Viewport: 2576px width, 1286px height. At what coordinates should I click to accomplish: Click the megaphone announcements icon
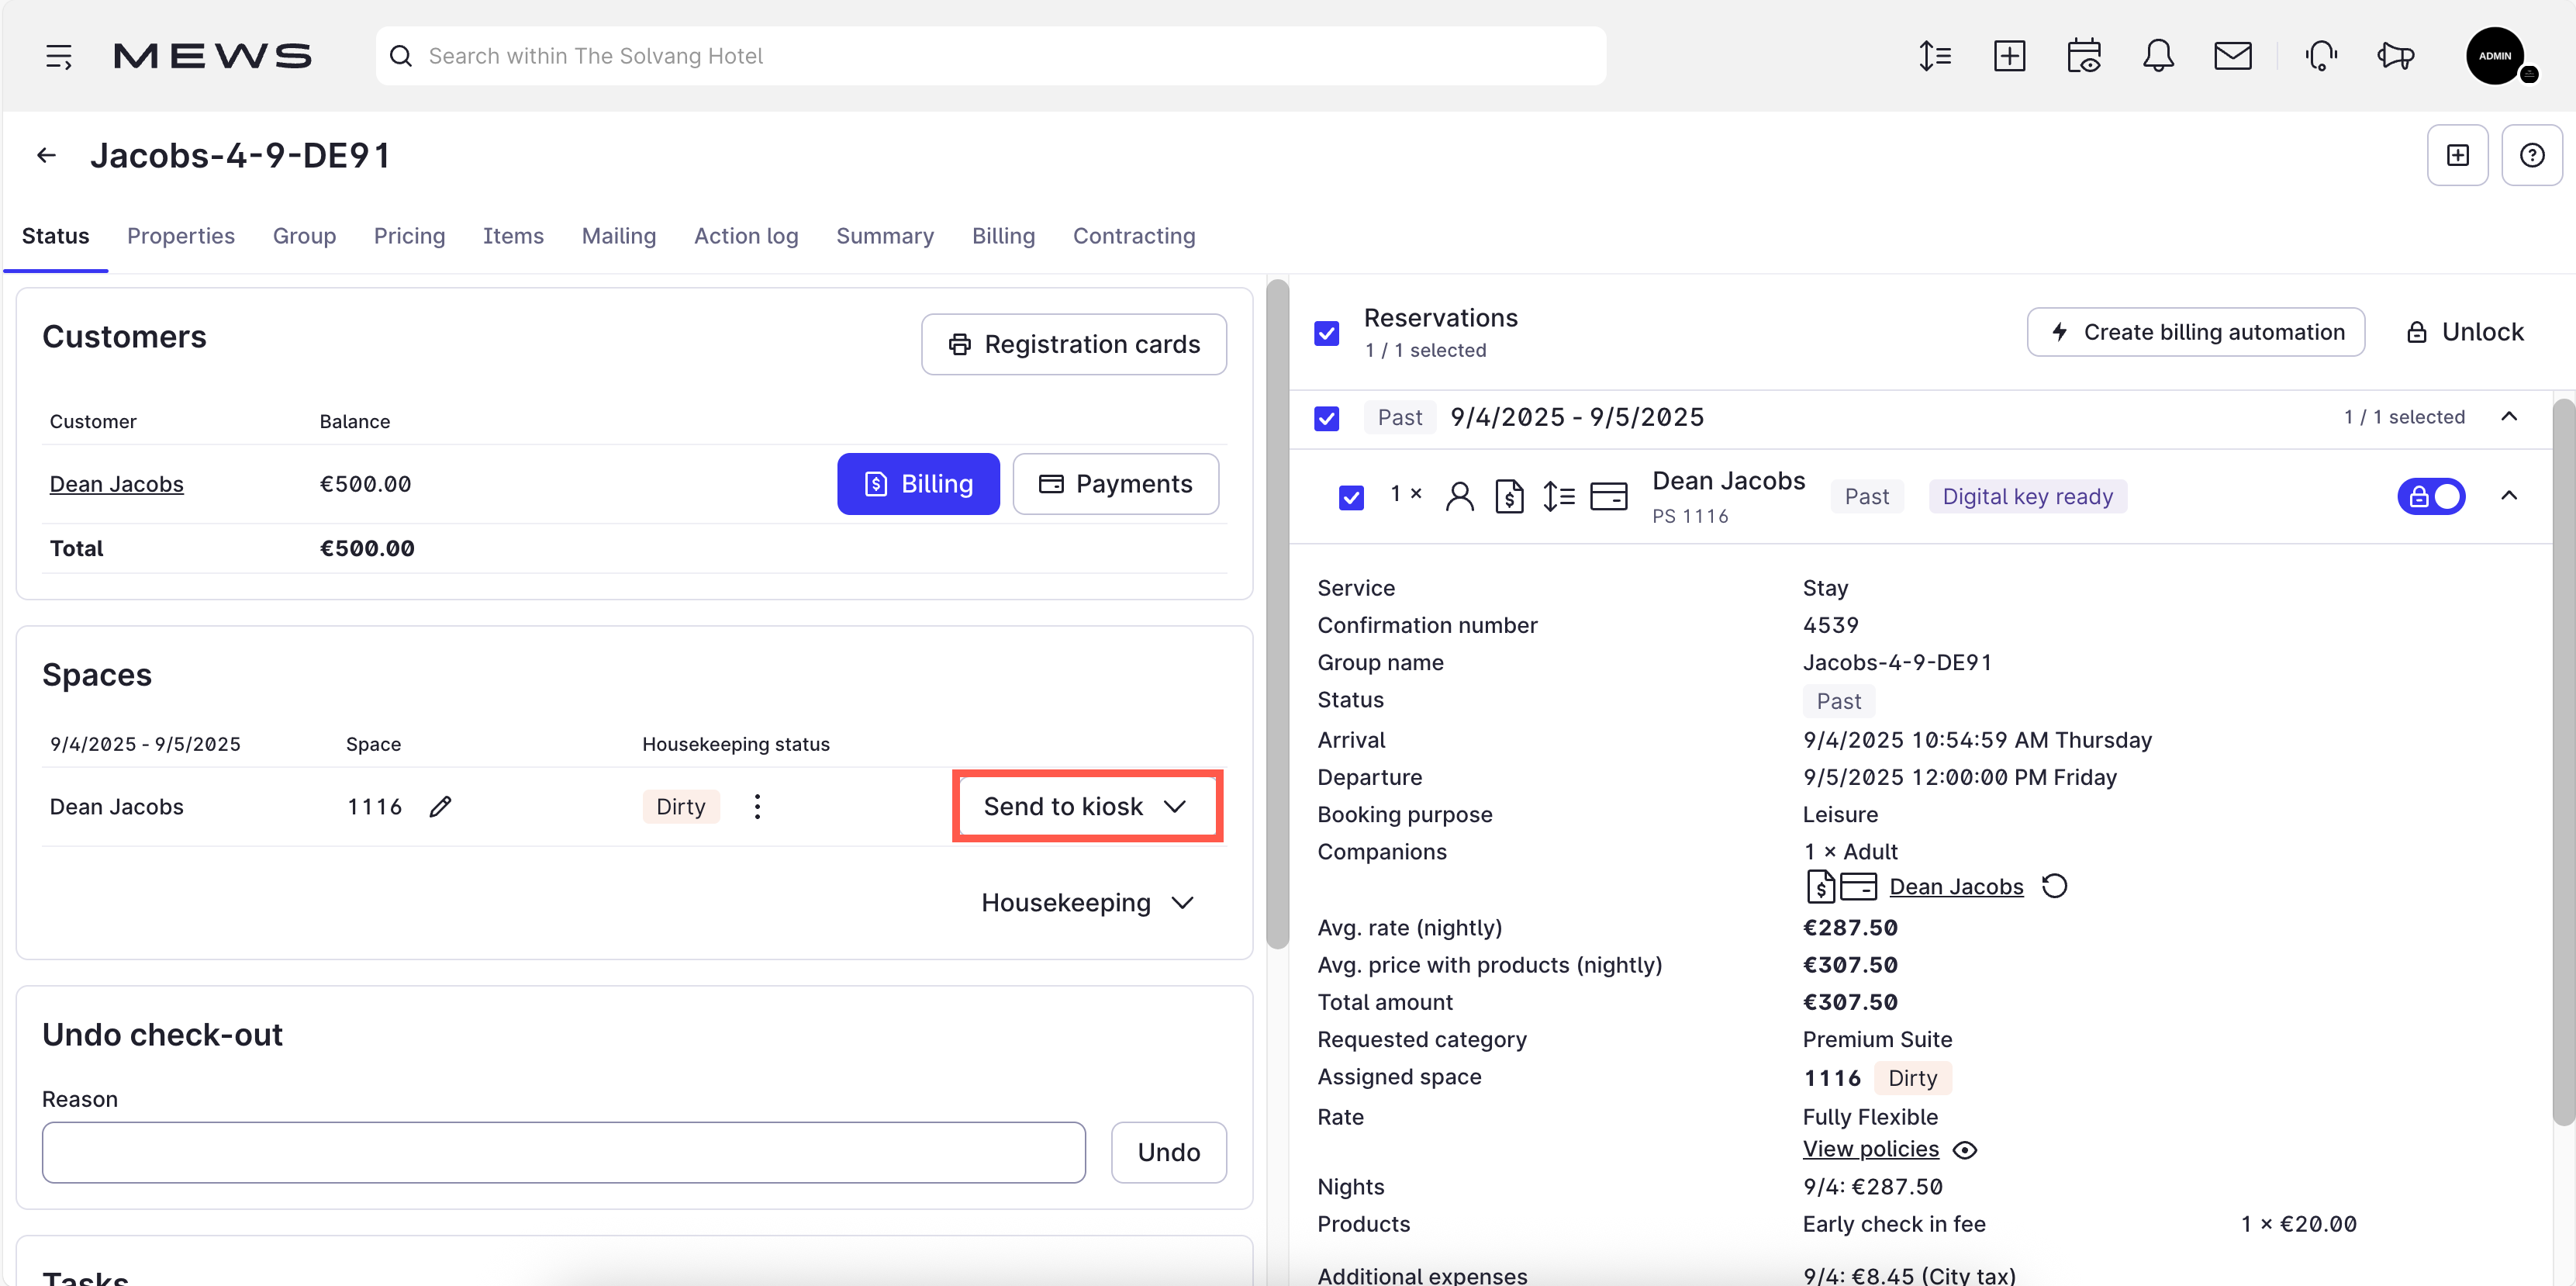pyautogui.click(x=2395, y=56)
